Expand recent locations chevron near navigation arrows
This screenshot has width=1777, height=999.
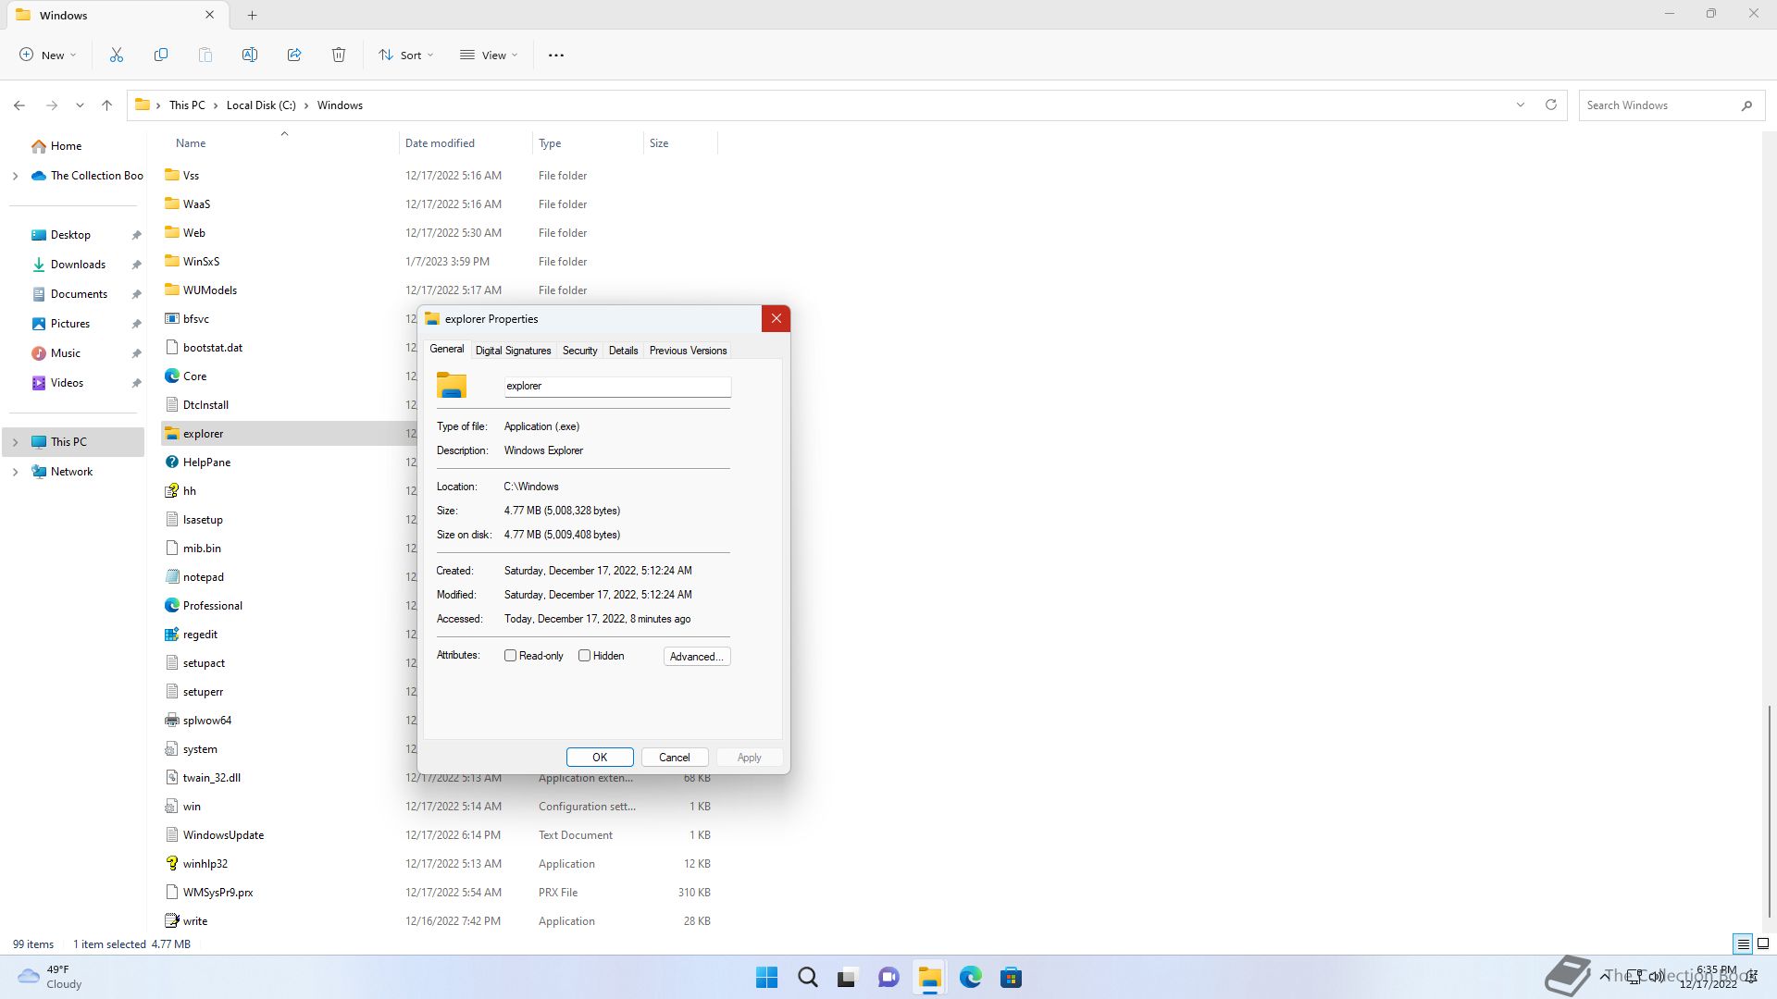pos(80,105)
